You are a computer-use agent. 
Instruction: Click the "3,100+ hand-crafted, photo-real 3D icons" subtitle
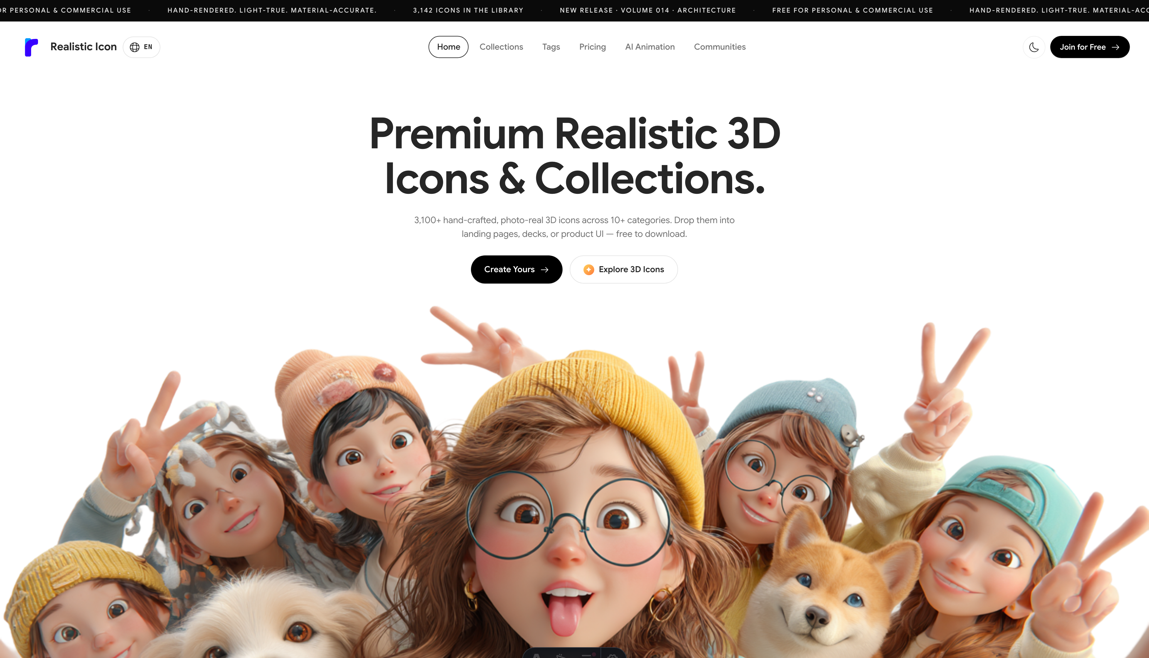(574, 227)
